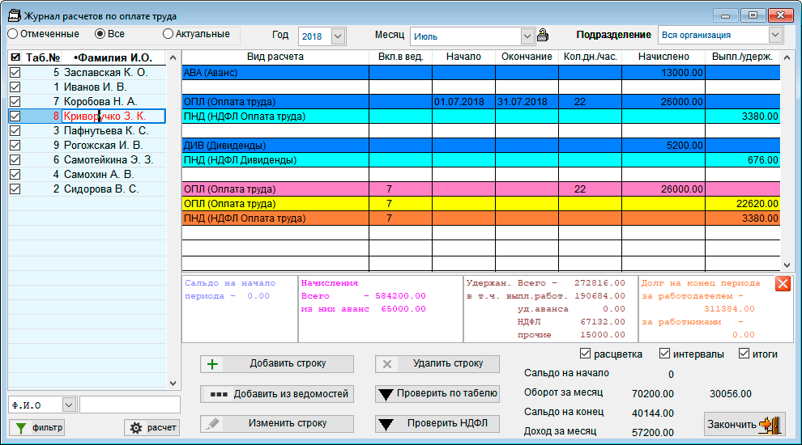Image resolution: width=802 pixels, height=445 pixels.
Task: Click the start date cell 01.07.2018
Action: pyautogui.click(x=463, y=102)
